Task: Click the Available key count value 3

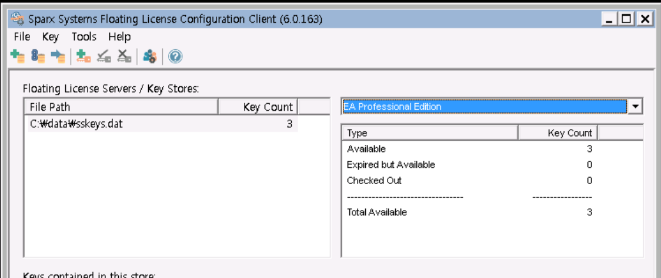Action: click(589, 149)
